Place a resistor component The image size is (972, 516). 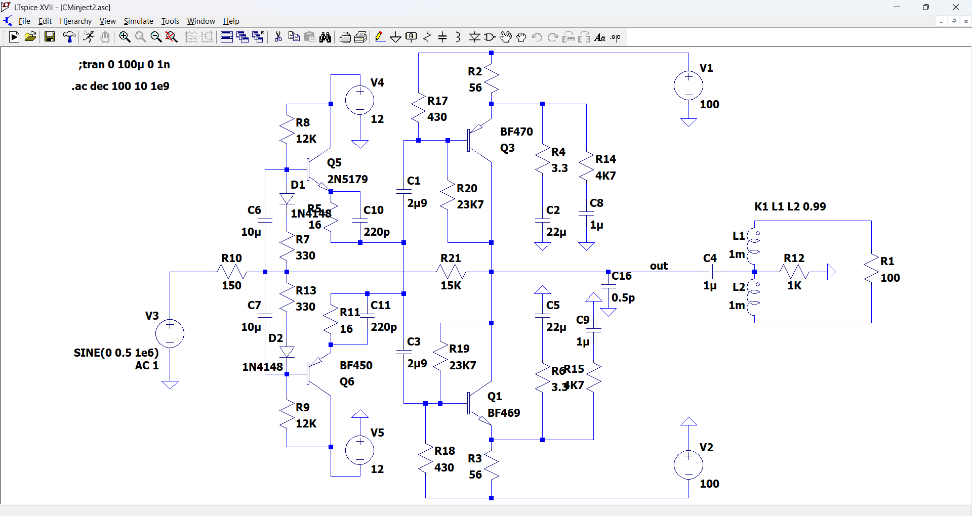coord(427,37)
